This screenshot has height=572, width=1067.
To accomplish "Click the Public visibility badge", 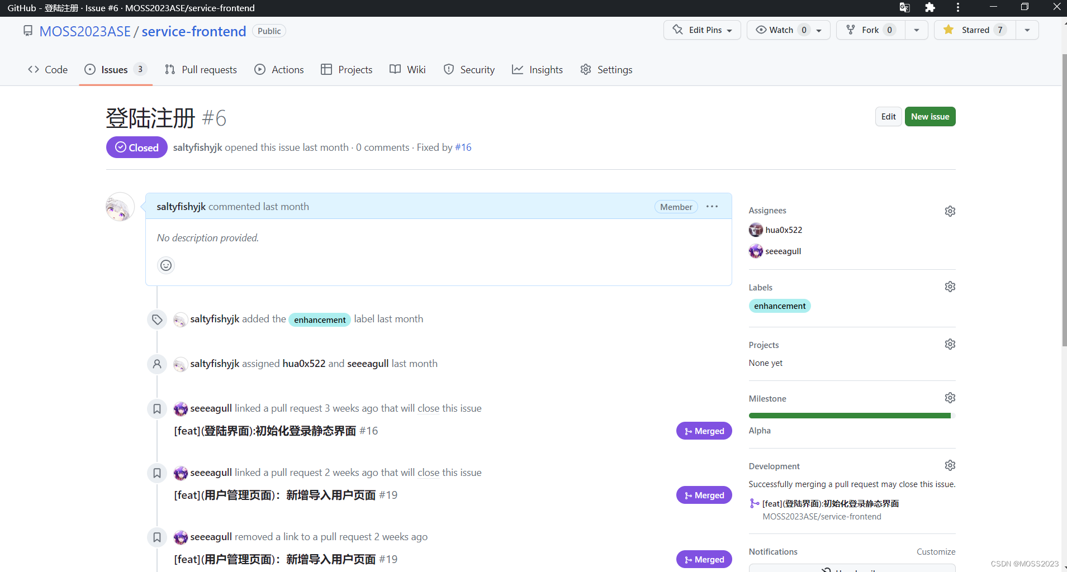I will point(269,31).
